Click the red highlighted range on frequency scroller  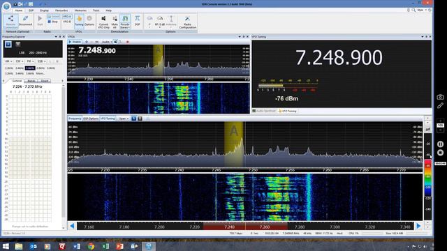point(245,226)
